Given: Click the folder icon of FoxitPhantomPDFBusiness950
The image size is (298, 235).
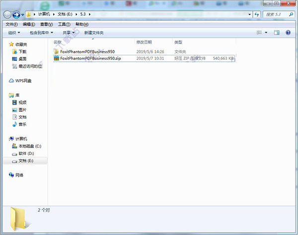Looking at the screenshot, I should pyautogui.click(x=56, y=51).
